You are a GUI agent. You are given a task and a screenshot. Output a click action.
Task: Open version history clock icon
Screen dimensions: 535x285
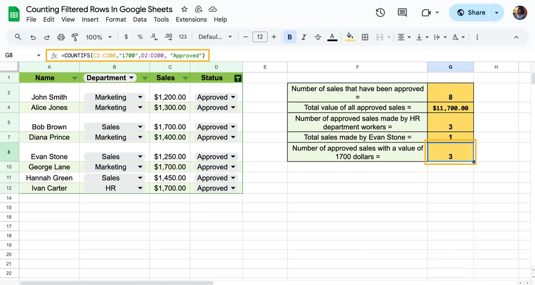pyautogui.click(x=380, y=13)
